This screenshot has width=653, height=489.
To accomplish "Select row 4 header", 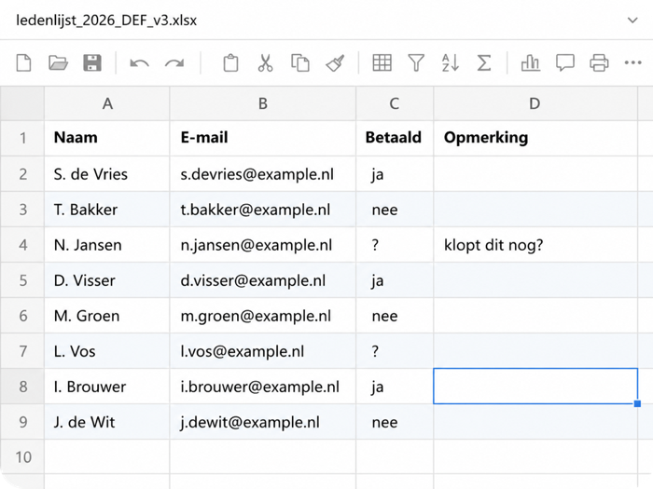I will (x=22, y=244).
